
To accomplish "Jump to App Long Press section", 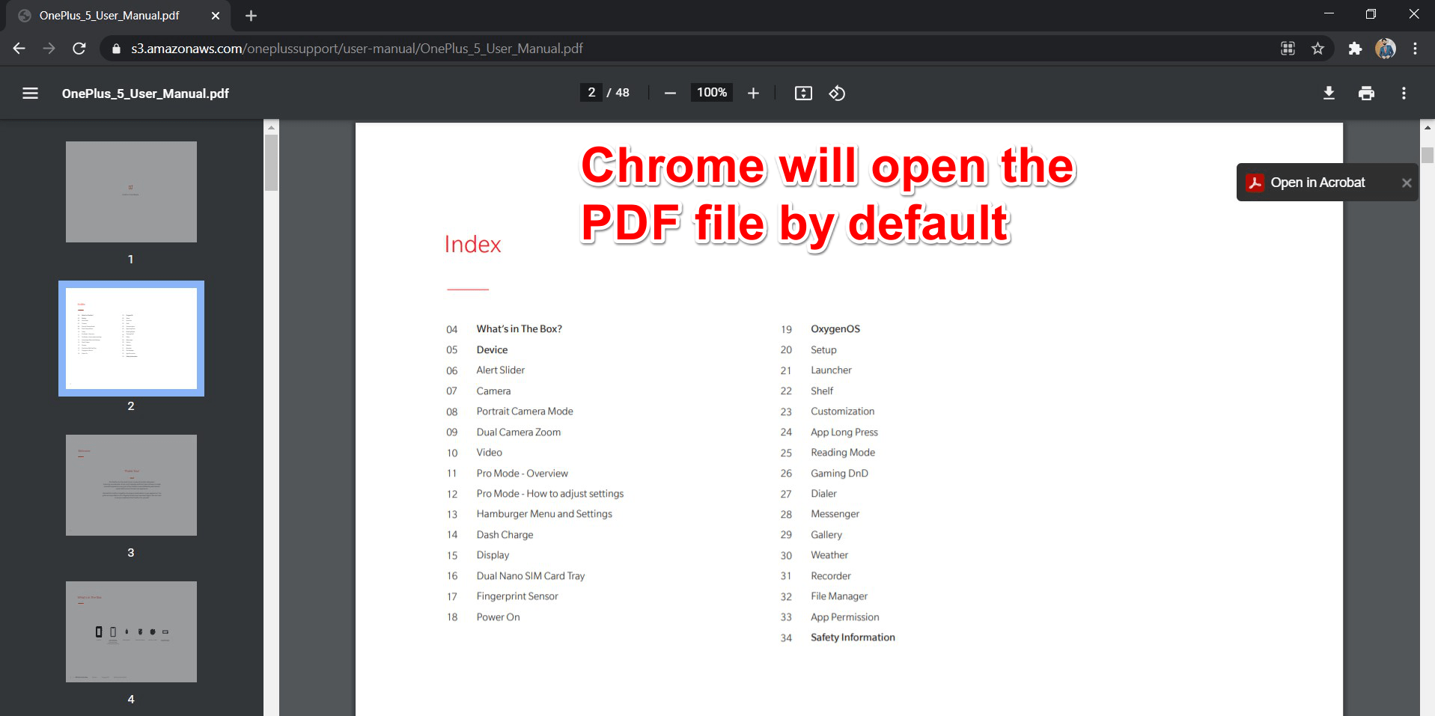I will (844, 432).
